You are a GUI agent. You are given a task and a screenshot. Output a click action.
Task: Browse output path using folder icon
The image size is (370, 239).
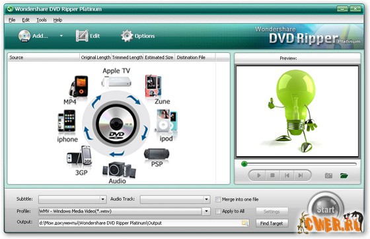click(245, 223)
